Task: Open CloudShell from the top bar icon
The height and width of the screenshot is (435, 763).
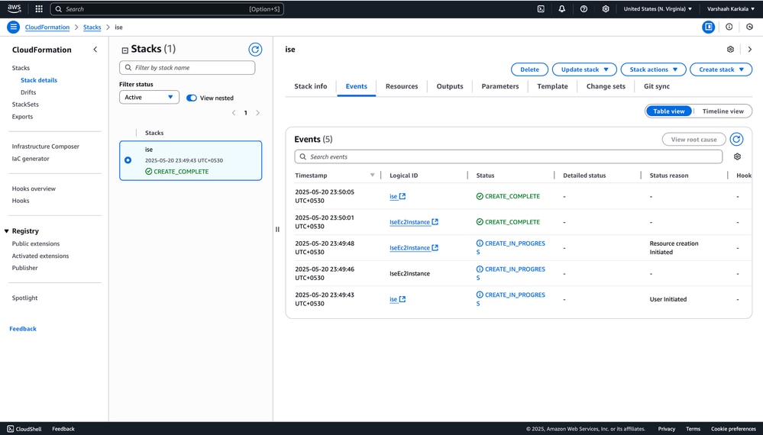Action: pyautogui.click(x=541, y=9)
